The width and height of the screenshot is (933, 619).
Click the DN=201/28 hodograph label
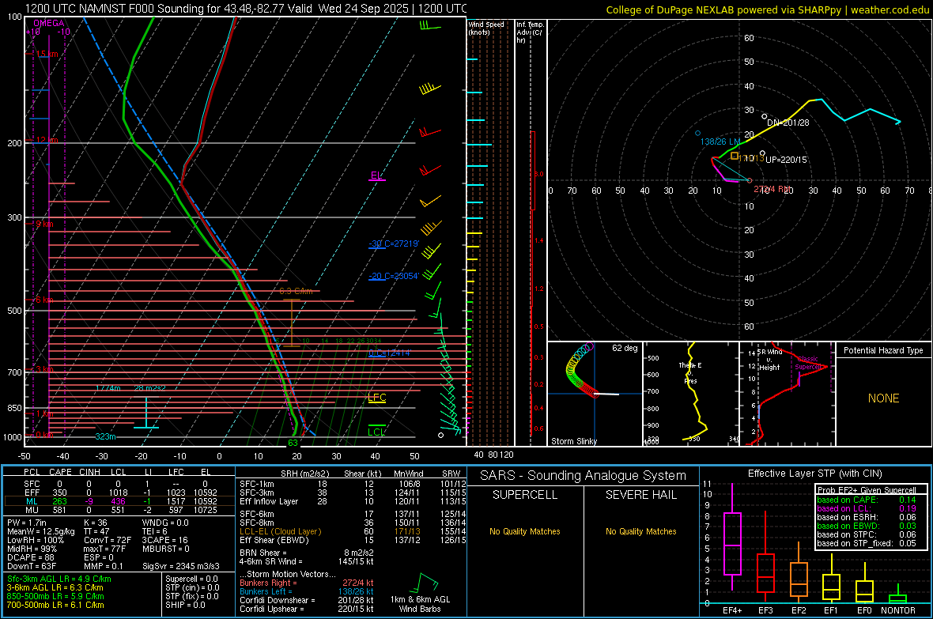pyautogui.click(x=788, y=123)
